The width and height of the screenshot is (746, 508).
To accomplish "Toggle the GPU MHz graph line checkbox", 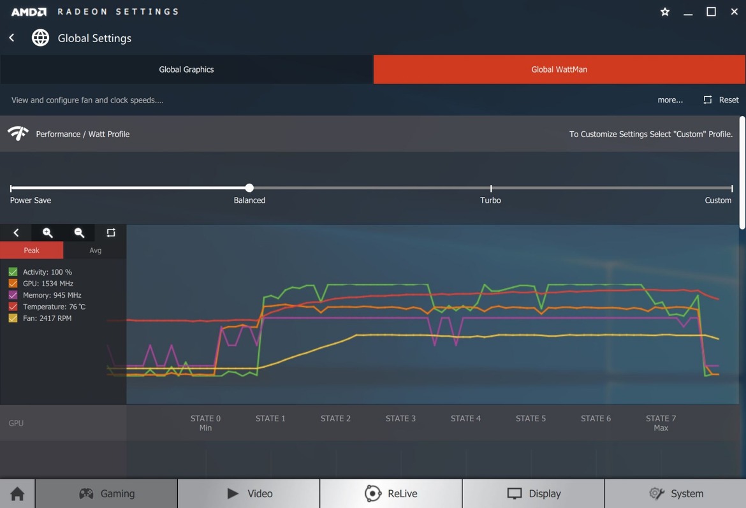I will click(13, 284).
